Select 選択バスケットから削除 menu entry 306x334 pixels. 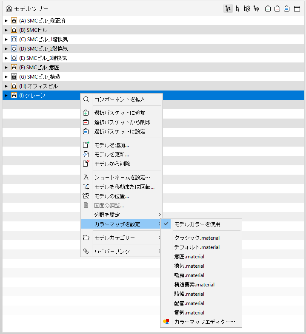[x=121, y=122]
